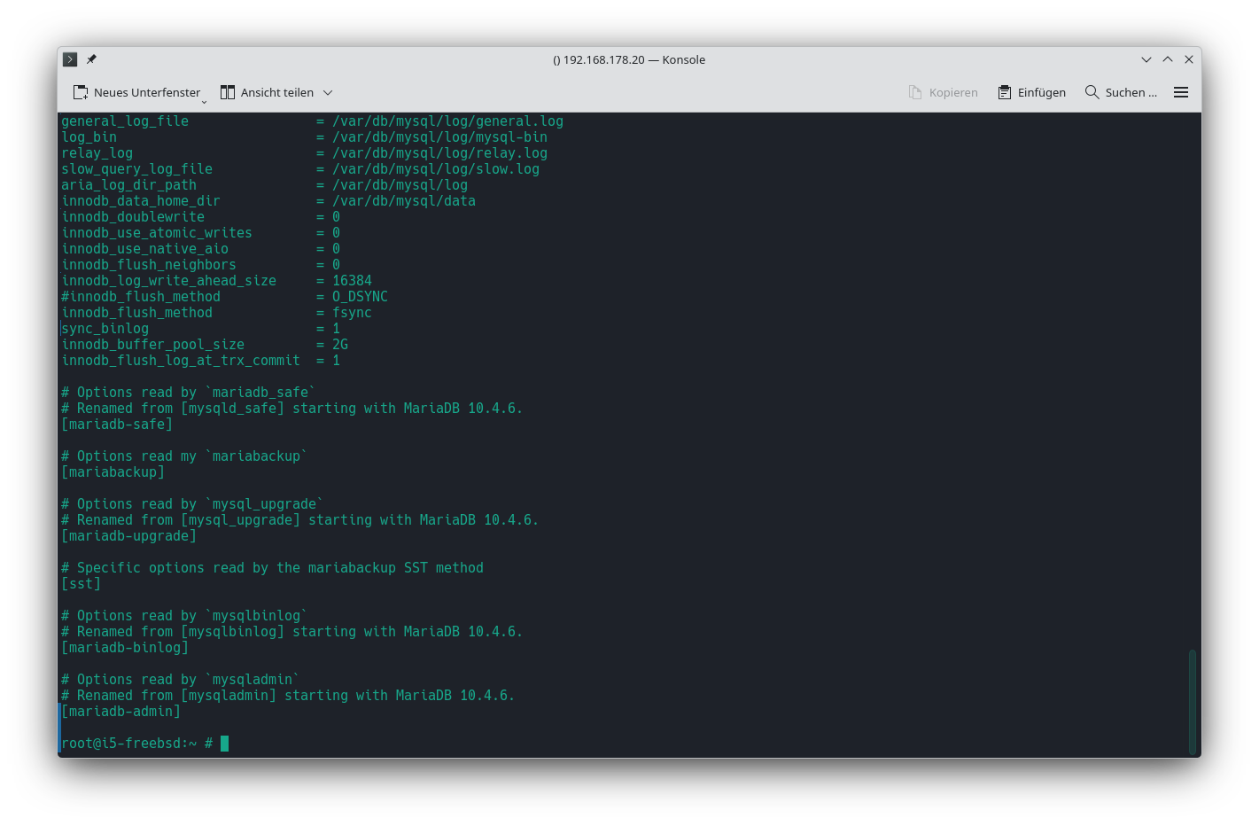The image size is (1259, 826).
Task: Minimize the Konsole window
Action: click(x=1146, y=59)
